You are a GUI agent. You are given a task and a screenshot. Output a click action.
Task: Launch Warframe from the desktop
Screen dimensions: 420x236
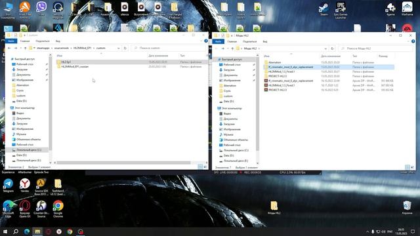pos(407,9)
